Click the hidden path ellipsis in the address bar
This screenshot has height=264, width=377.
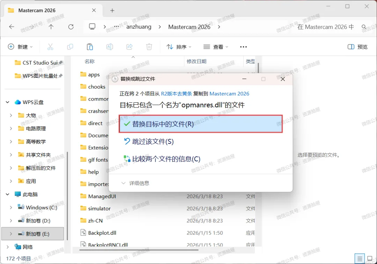coord(116,27)
